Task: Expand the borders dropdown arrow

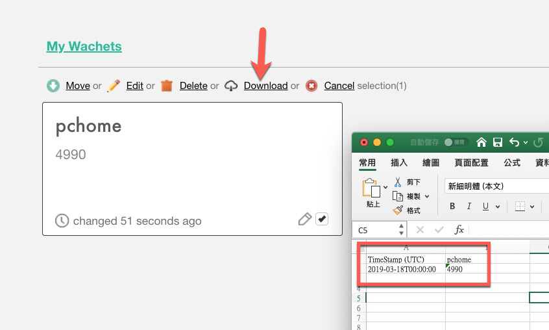Action: [x=532, y=207]
